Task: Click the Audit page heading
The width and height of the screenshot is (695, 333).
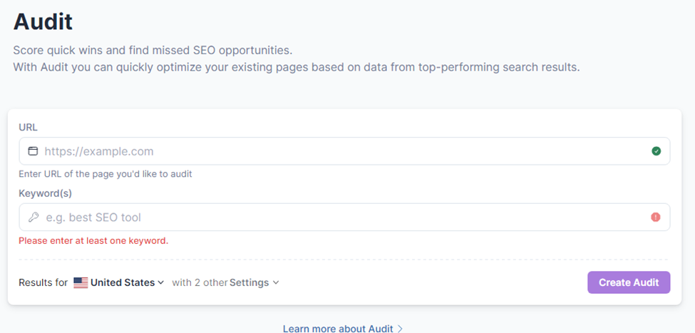Action: click(x=43, y=21)
